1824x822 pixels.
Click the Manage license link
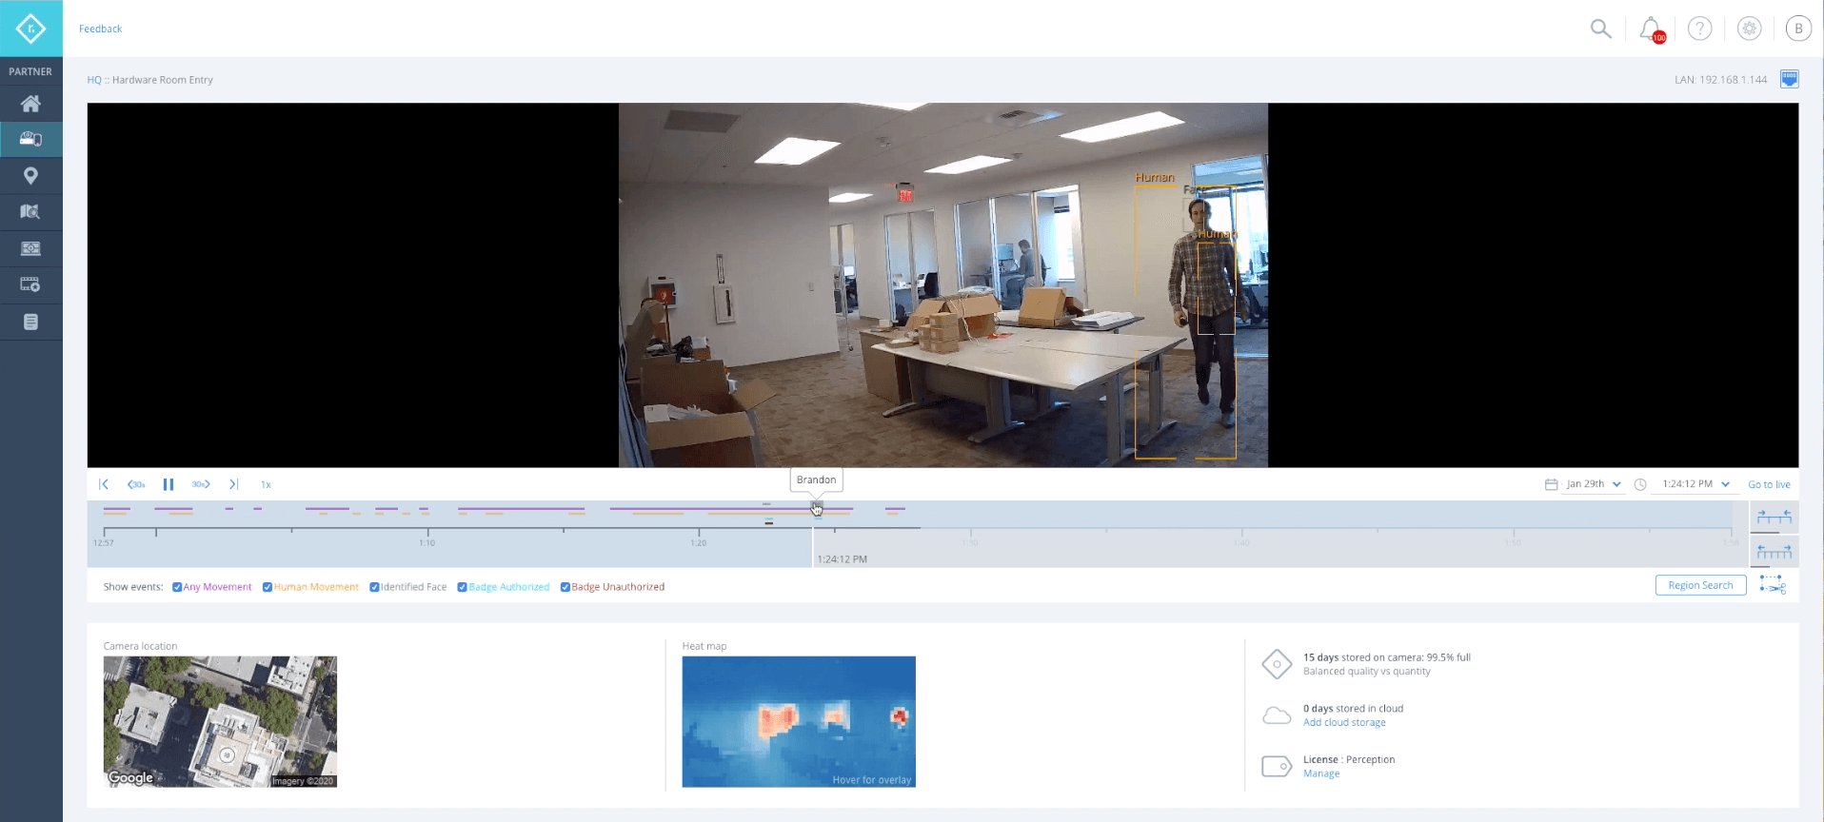1320,773
